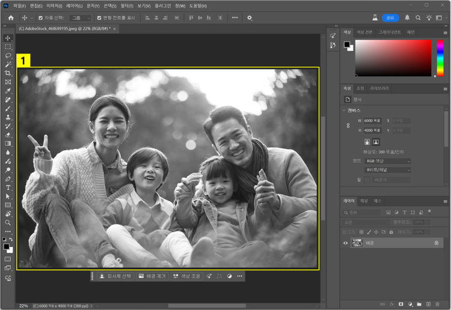Click the blue 공유 button
This screenshot has width=451, height=310.
pyautogui.click(x=390, y=18)
